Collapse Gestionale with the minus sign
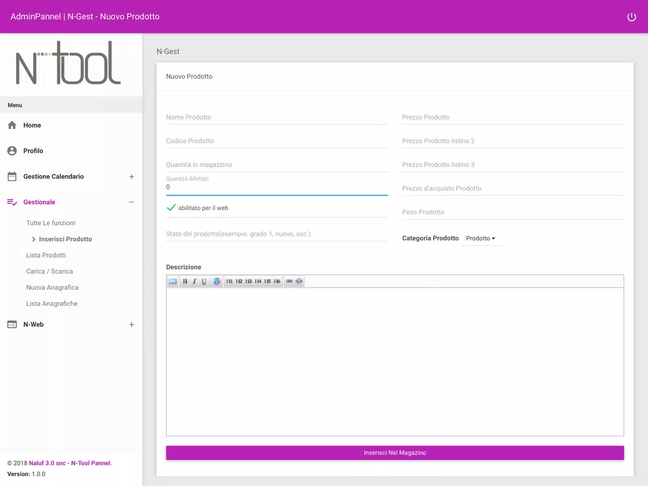 click(131, 202)
